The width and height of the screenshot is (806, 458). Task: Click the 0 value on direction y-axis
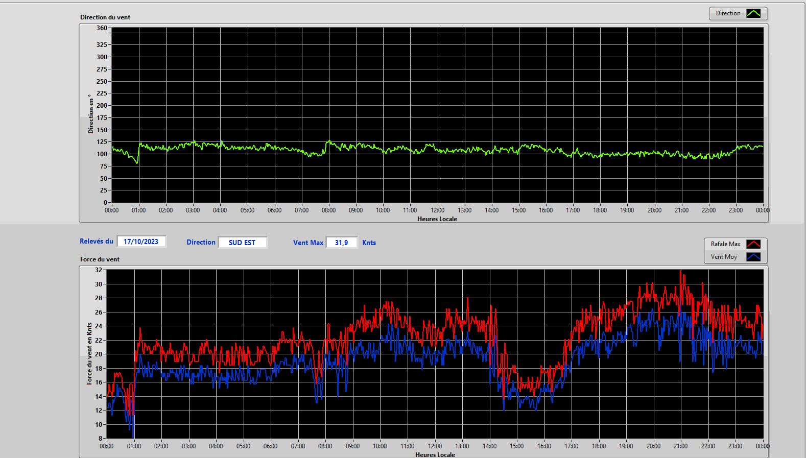coord(105,203)
